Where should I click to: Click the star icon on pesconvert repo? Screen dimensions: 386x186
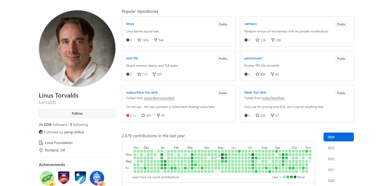click(x=257, y=74)
